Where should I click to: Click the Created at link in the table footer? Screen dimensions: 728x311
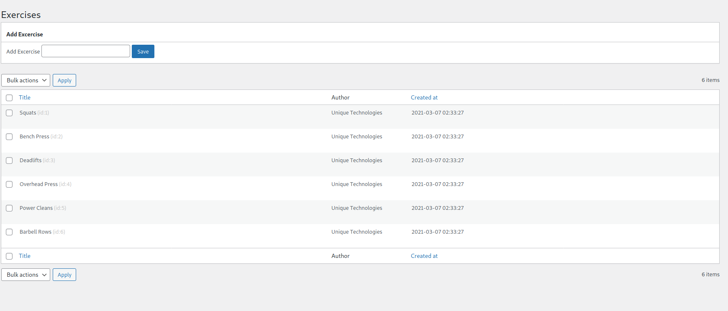click(424, 256)
